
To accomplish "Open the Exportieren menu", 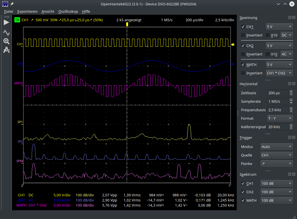I will [x=27, y=12].
